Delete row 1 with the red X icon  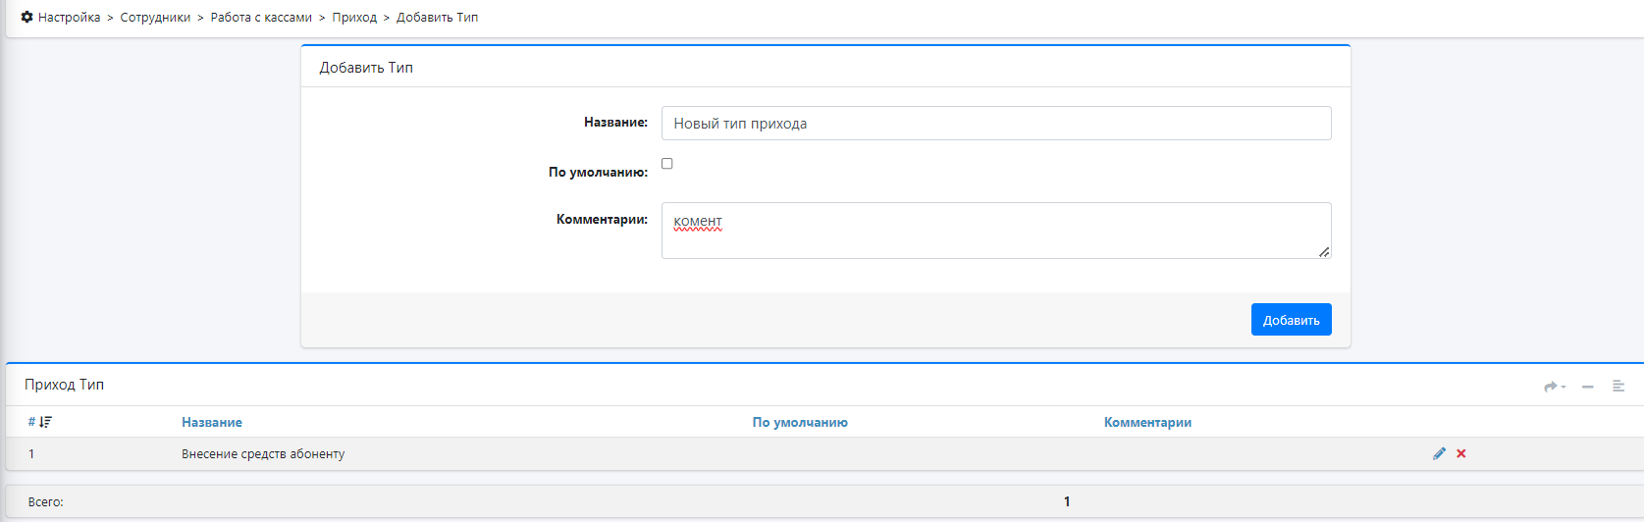click(x=1461, y=453)
